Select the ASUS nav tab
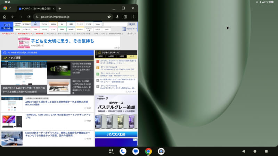The width and height of the screenshot is (278, 156). coord(98,29)
